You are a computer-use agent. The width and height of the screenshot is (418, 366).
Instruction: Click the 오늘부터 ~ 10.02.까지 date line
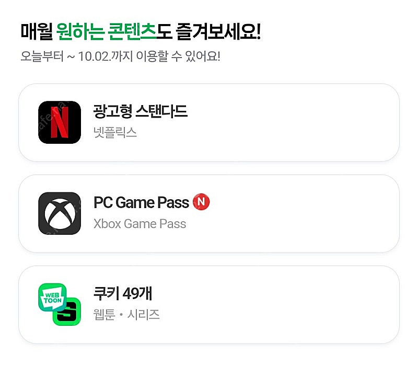[77, 56]
